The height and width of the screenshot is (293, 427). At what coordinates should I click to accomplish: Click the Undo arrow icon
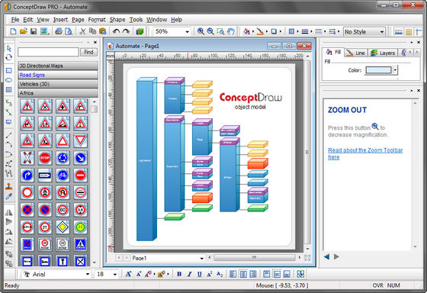pyautogui.click(x=116, y=31)
